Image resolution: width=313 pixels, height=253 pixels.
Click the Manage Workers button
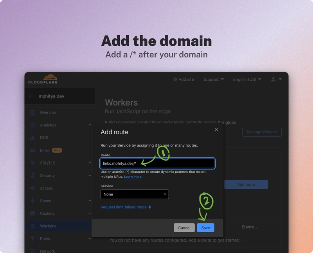262,132
